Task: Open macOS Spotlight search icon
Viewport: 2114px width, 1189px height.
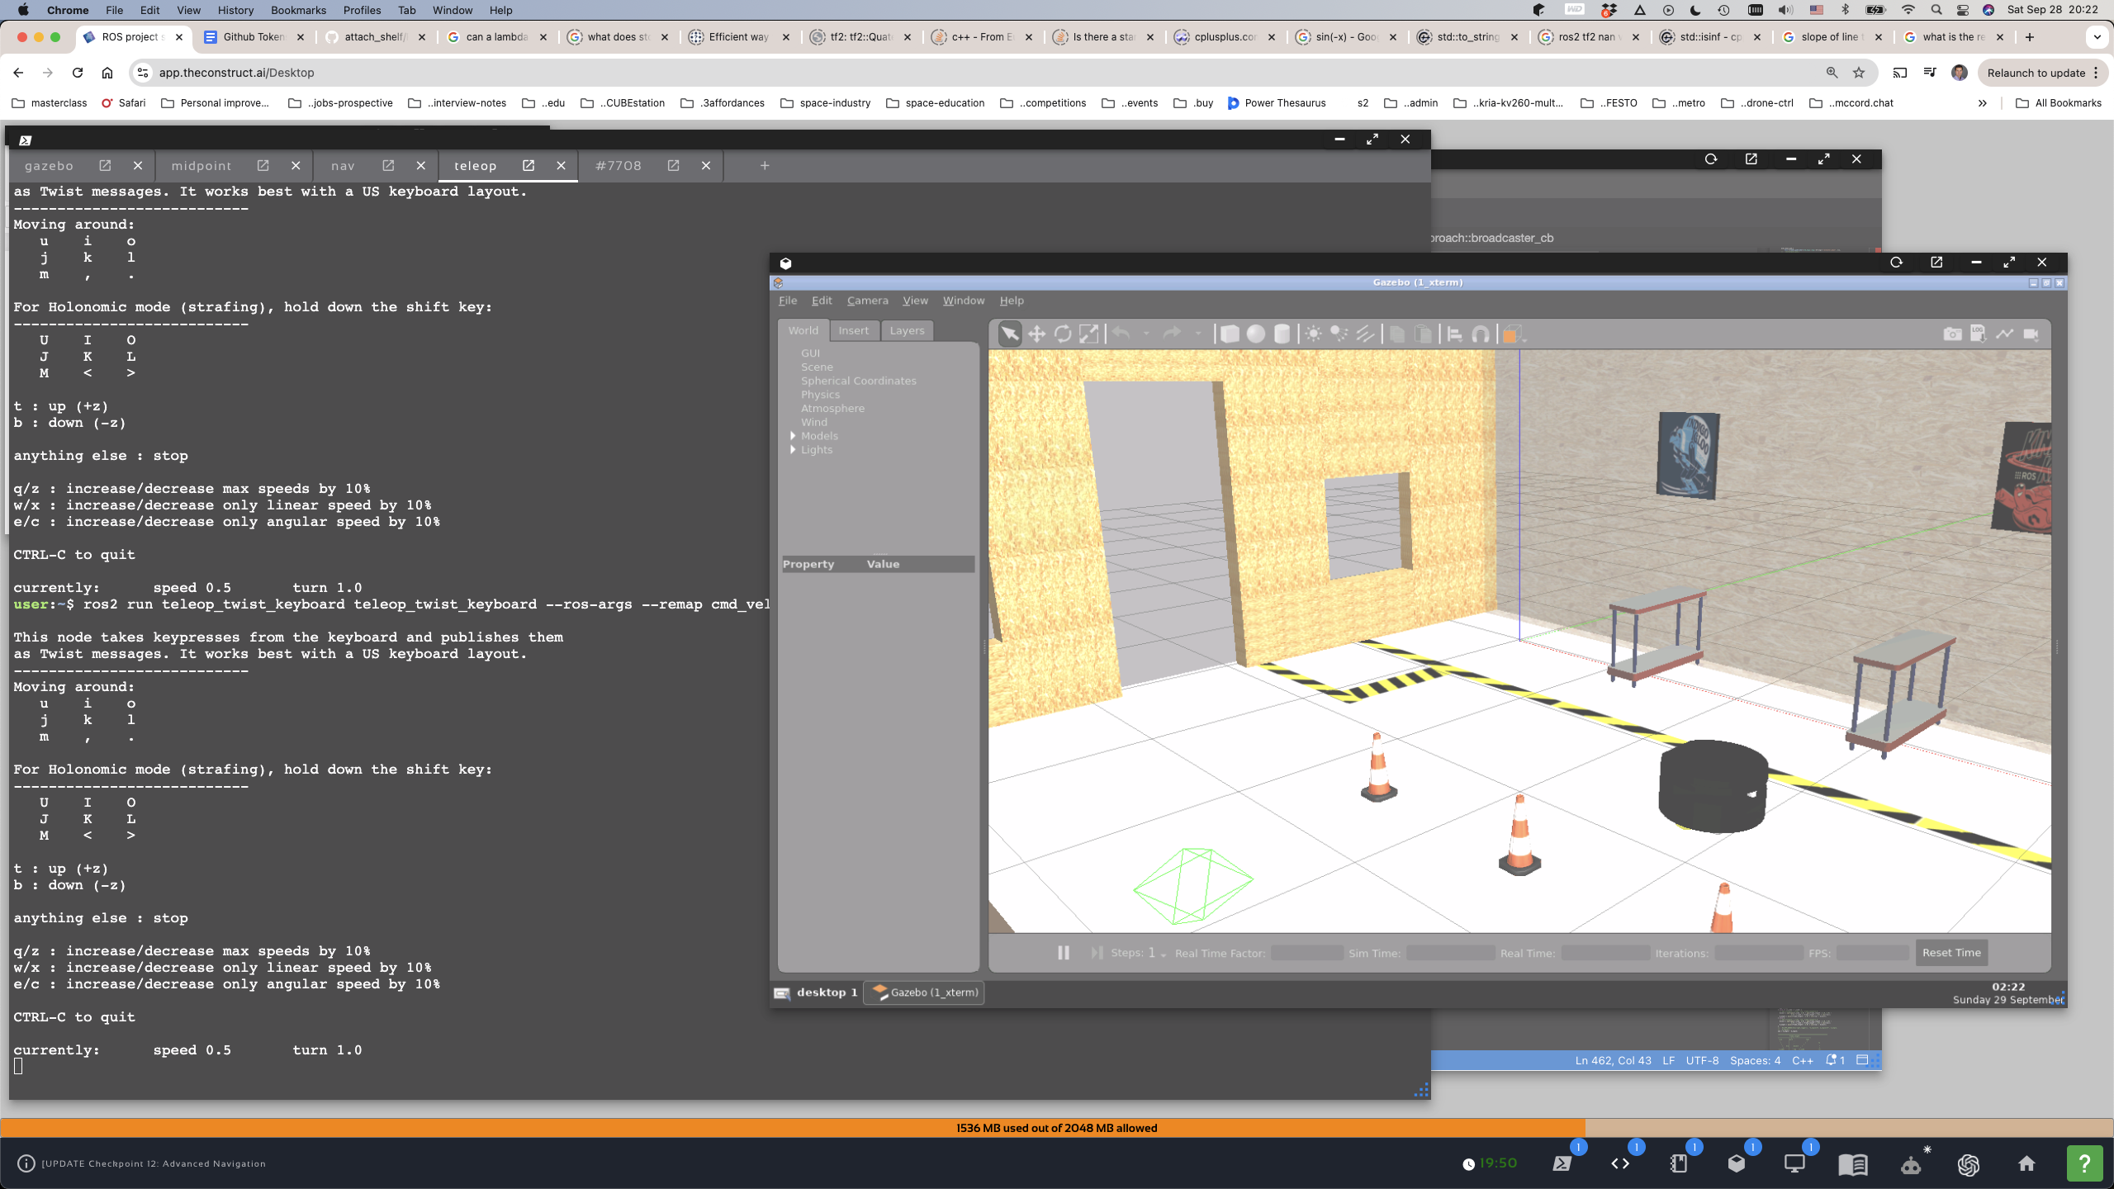Action: pos(1936,10)
